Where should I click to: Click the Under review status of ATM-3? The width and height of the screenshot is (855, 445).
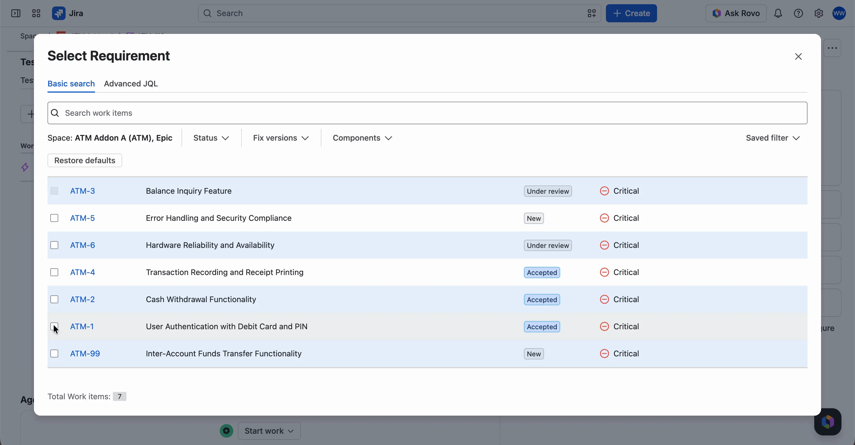point(548,191)
